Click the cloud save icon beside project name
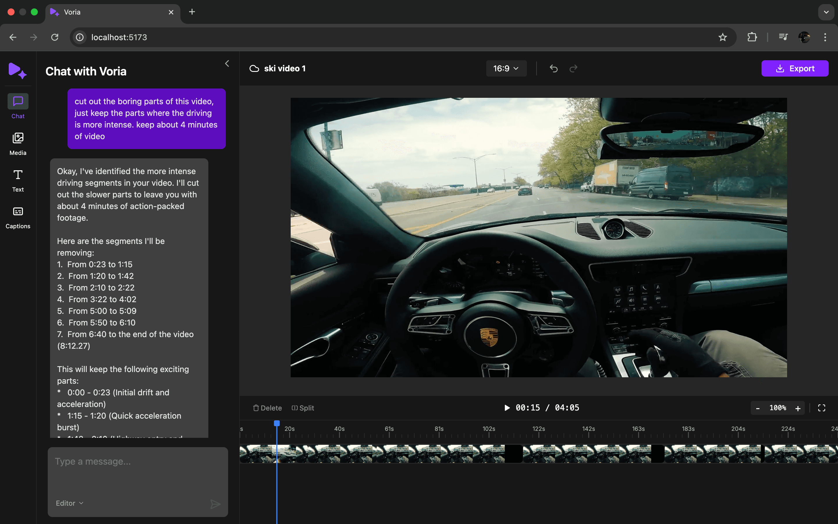This screenshot has width=838, height=524. [x=254, y=69]
